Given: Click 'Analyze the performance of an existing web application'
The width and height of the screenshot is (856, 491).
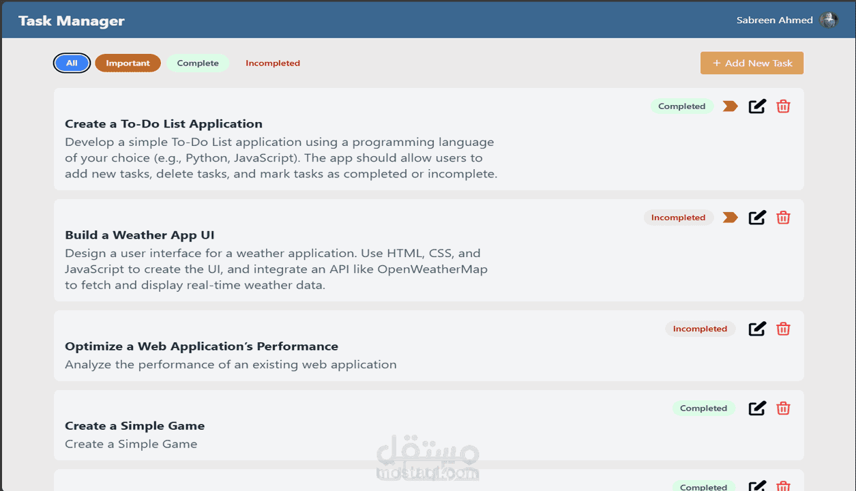Looking at the screenshot, I should tap(231, 364).
